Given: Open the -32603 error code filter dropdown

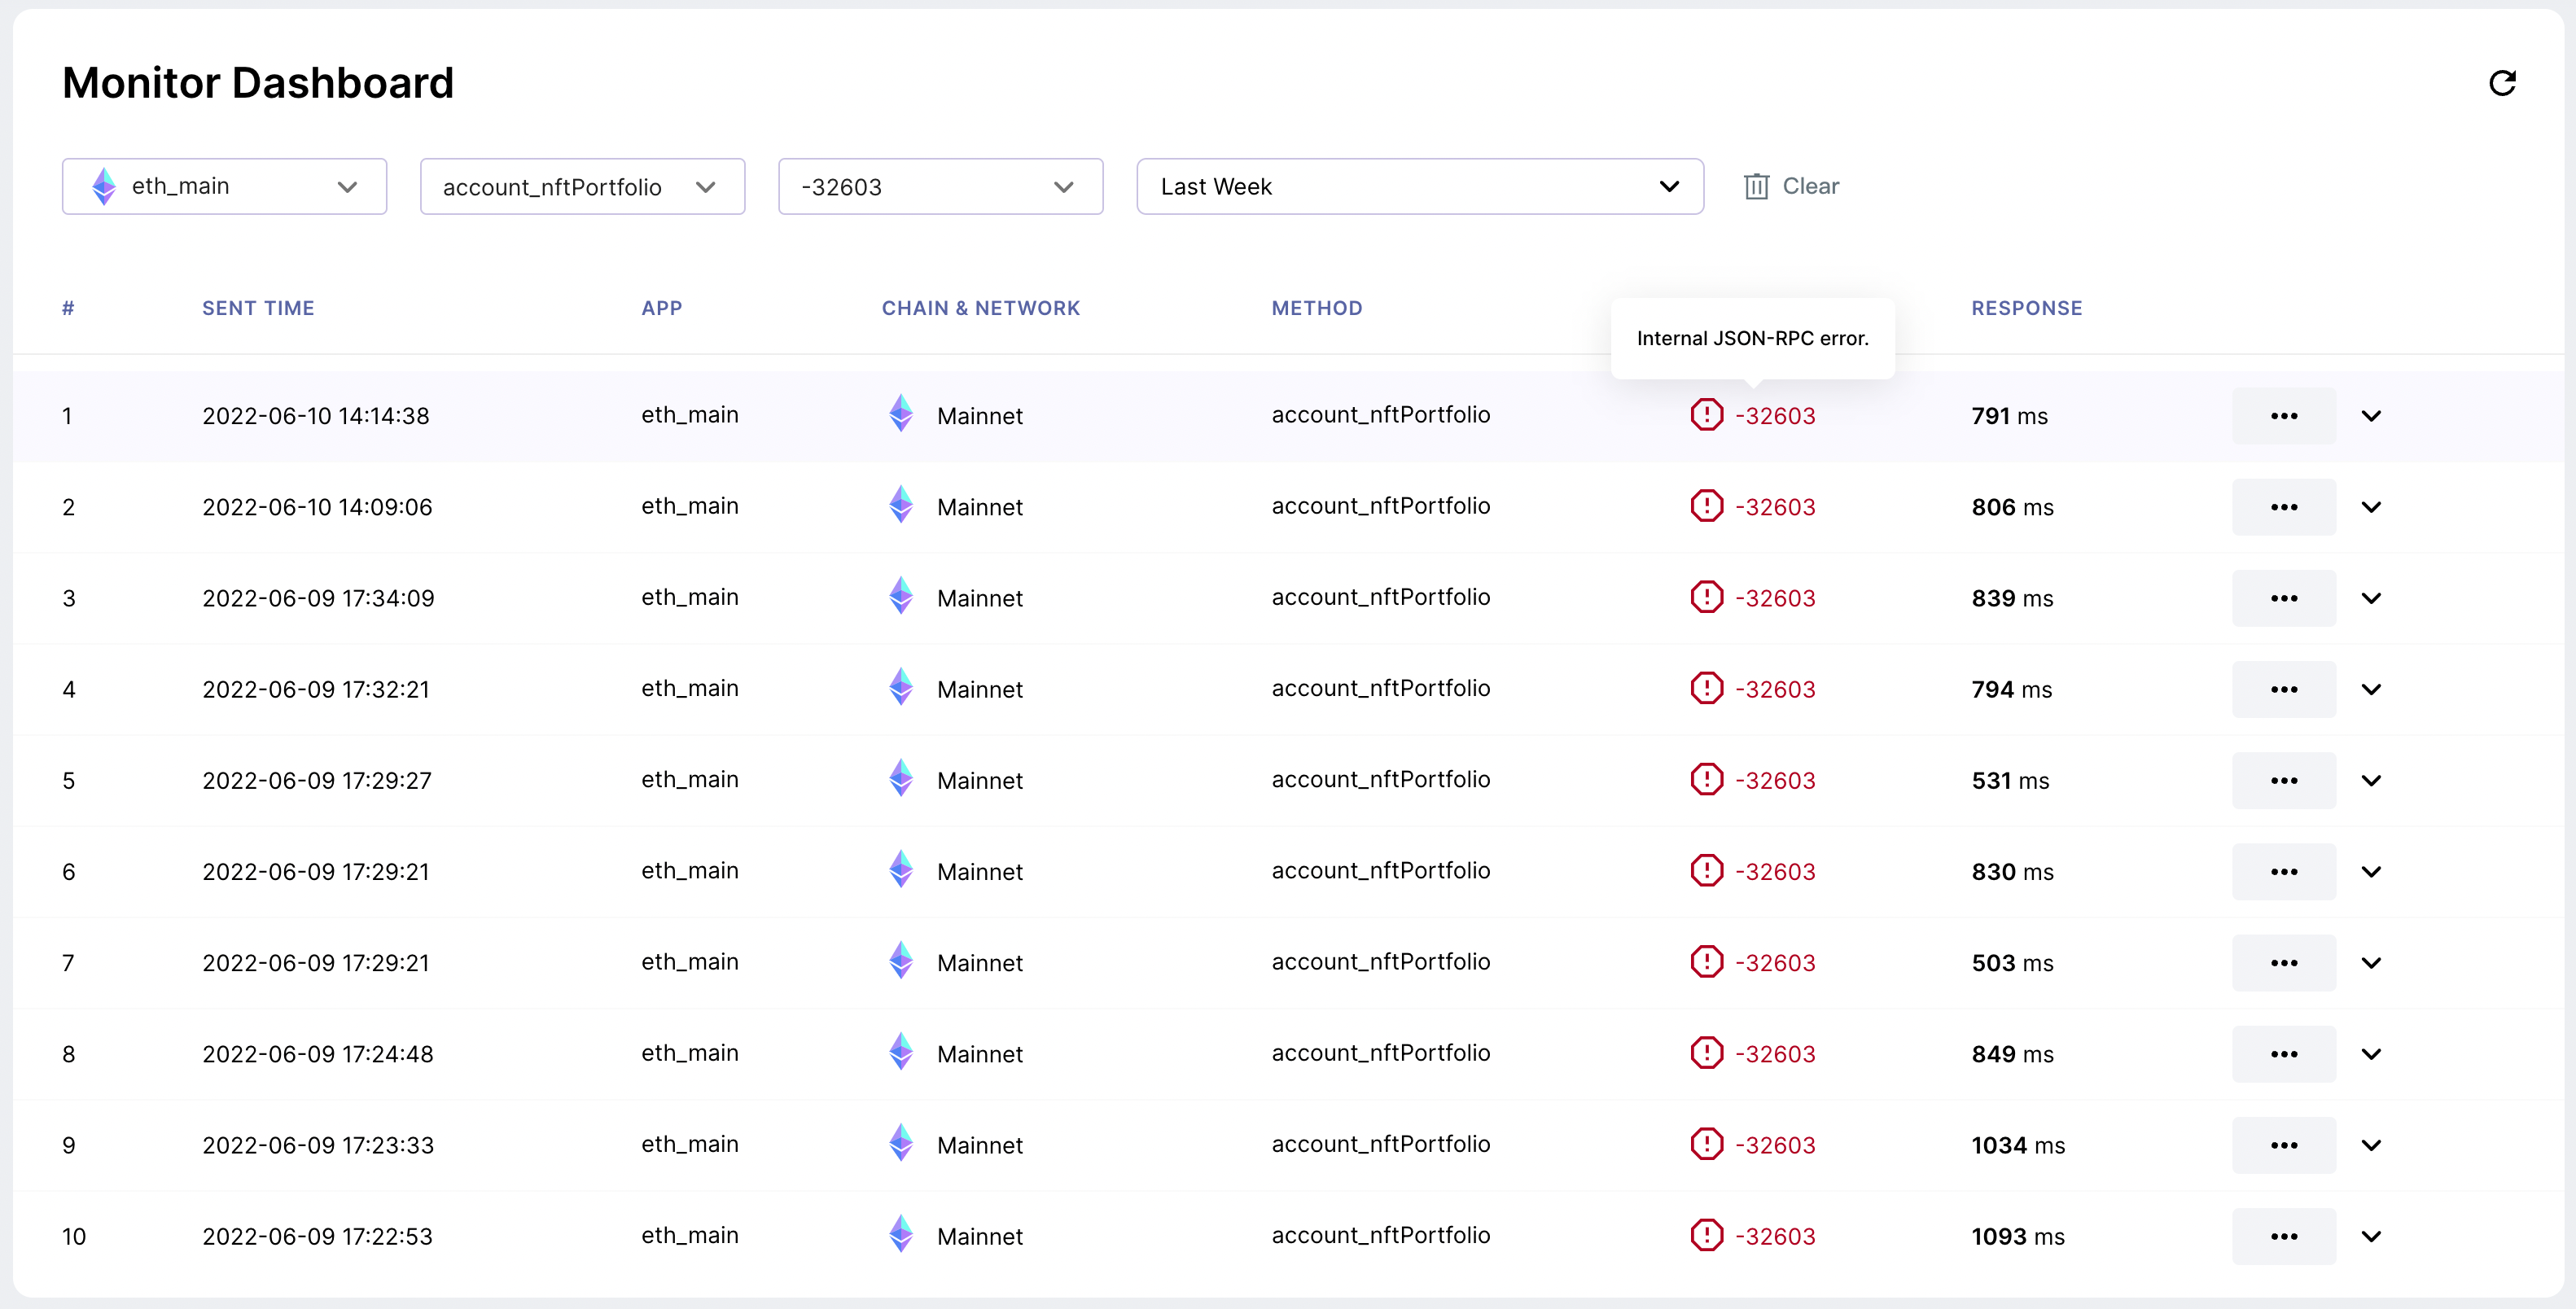Looking at the screenshot, I should pos(940,186).
